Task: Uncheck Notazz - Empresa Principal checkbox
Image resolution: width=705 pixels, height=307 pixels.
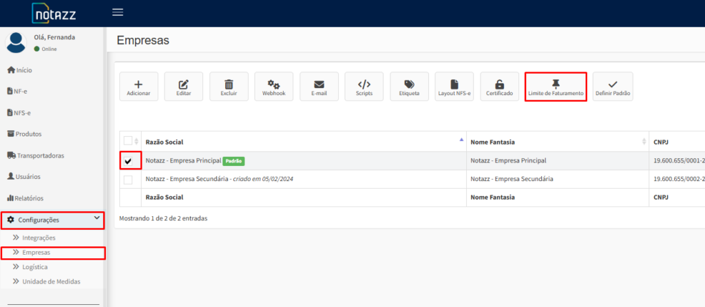Action: point(128,161)
